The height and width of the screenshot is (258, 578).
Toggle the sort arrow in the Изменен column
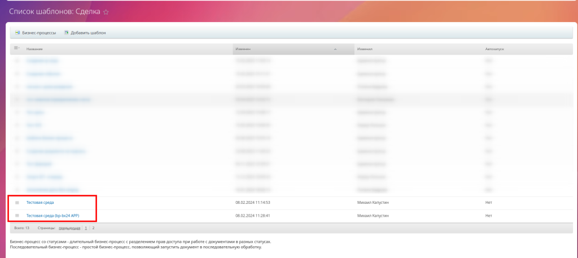click(x=335, y=49)
